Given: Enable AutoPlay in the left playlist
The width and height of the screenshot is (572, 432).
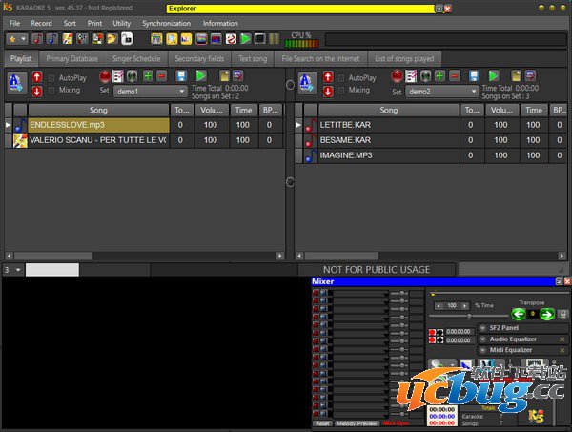Looking at the screenshot, I should 51,77.
